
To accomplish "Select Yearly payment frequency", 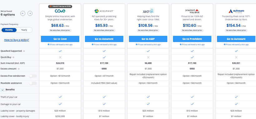I will [24, 30].
